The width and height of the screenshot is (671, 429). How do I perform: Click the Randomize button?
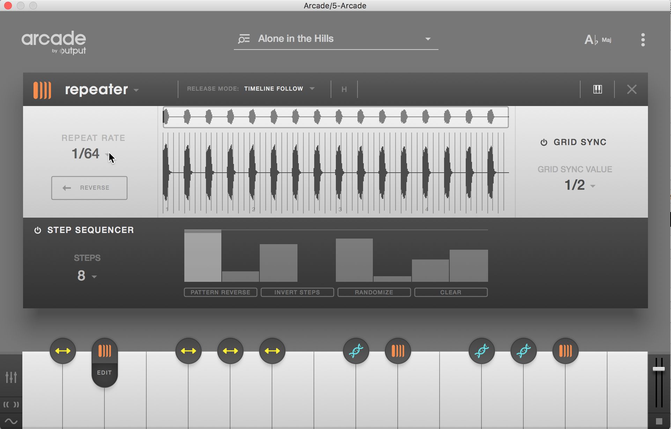click(x=374, y=292)
